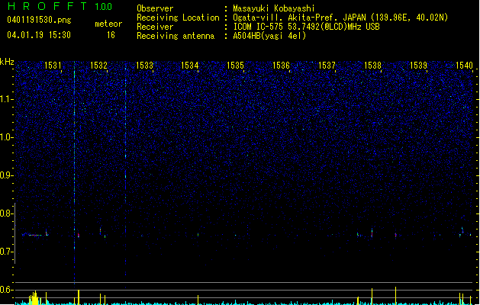The height and width of the screenshot is (305, 480).
Task: Click the 1532 time axis marker
Action: pos(98,66)
